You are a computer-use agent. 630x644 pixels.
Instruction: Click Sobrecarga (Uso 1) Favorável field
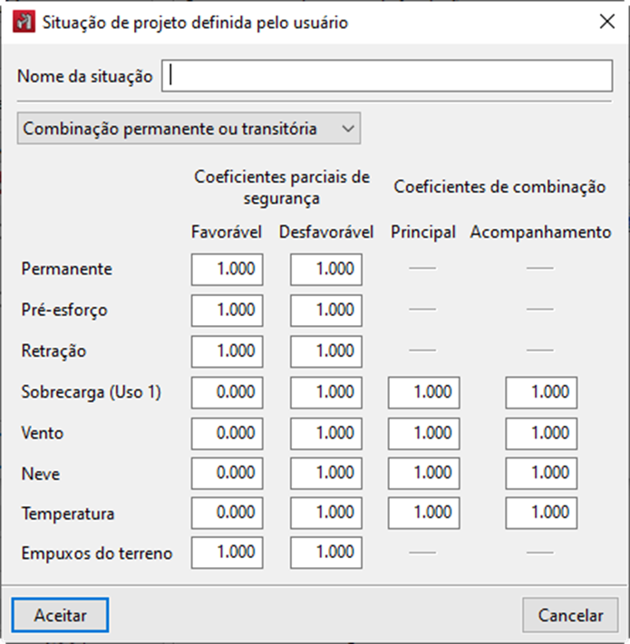pos(227,392)
